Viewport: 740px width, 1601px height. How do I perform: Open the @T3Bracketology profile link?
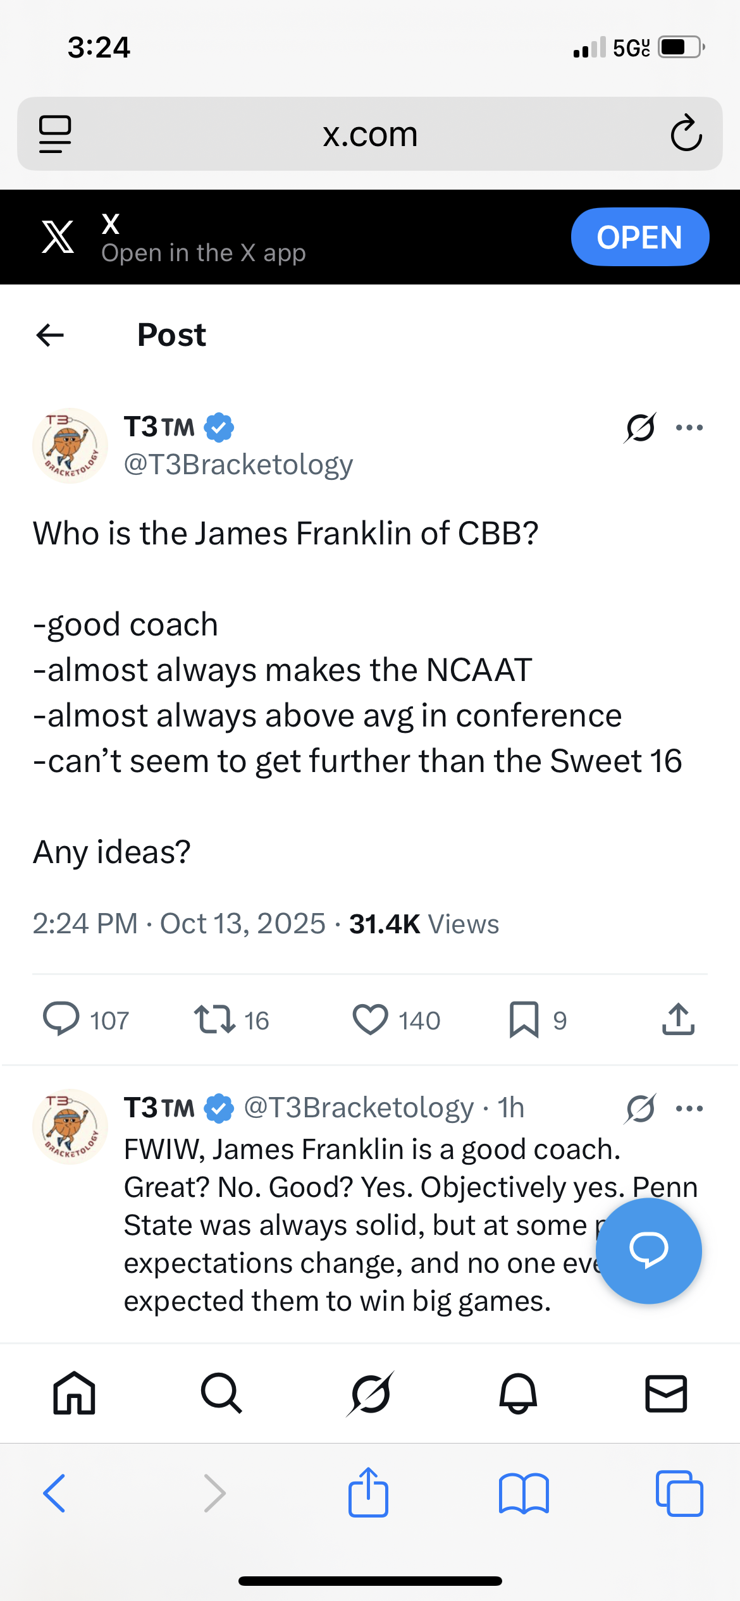click(x=238, y=465)
